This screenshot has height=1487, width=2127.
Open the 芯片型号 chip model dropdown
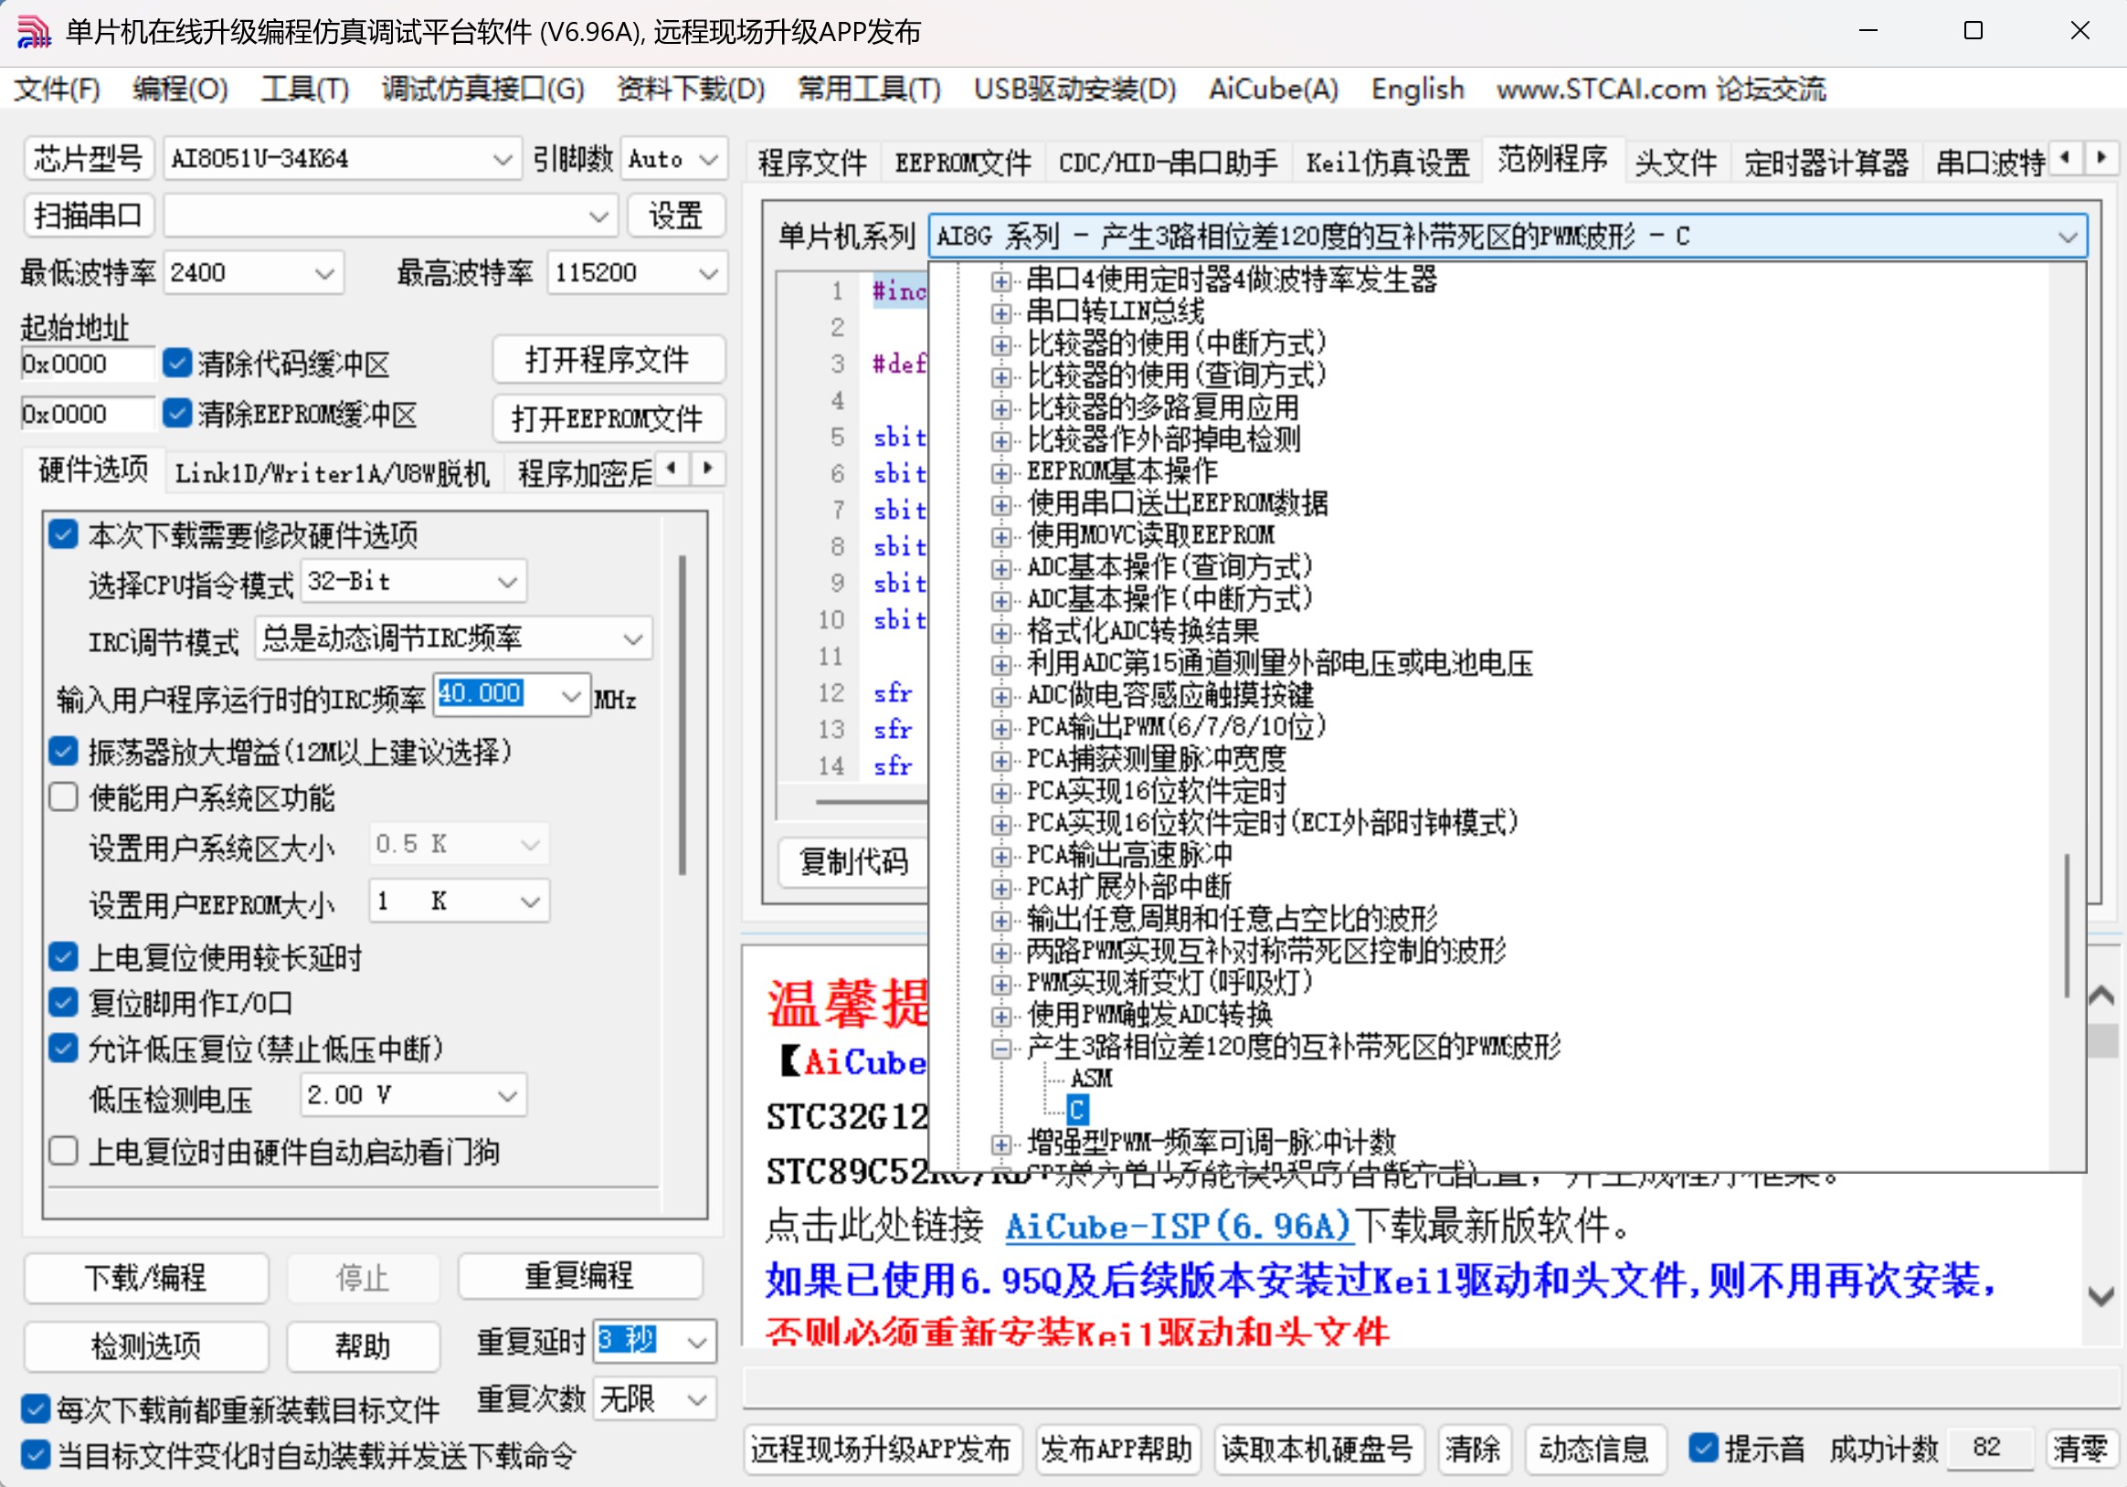(x=503, y=159)
